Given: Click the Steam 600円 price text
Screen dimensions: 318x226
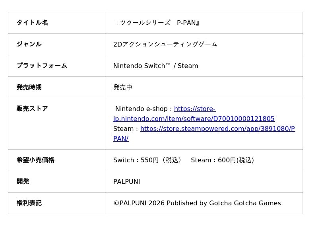Looking at the screenshot, I should [222, 160].
